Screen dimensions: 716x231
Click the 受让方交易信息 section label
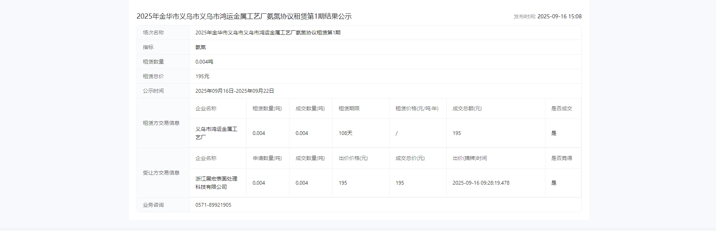(161, 173)
